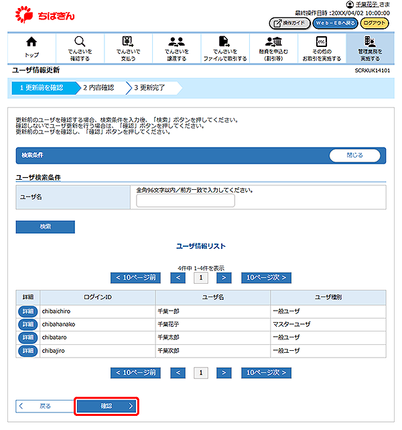Open 融資を申込む(割引等) bank icon

pyautogui.click(x=273, y=48)
